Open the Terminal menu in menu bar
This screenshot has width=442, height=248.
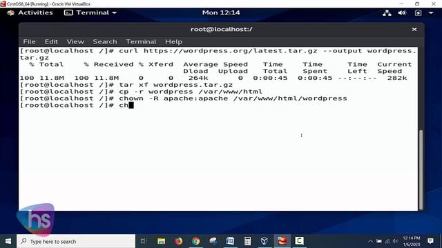point(141,41)
